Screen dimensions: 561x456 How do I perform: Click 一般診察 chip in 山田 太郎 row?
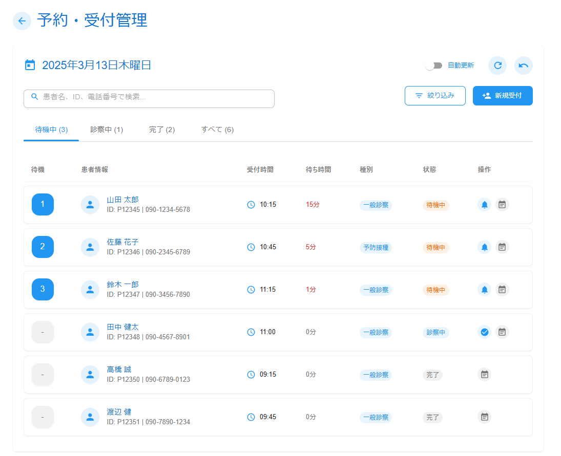coord(376,205)
